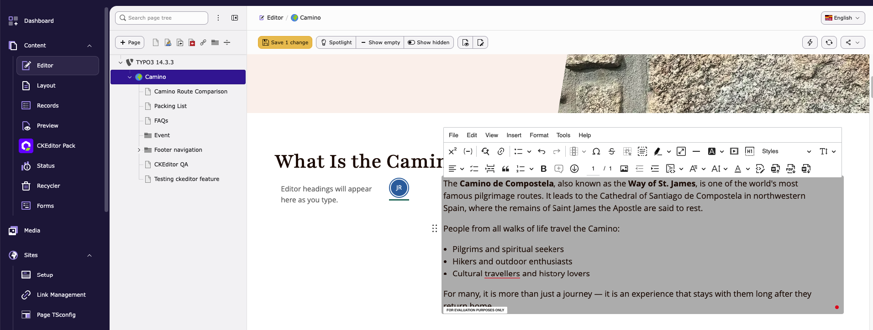Viewport: 873px width, 330px height.
Task: Click the JR user avatar
Action: point(399,188)
